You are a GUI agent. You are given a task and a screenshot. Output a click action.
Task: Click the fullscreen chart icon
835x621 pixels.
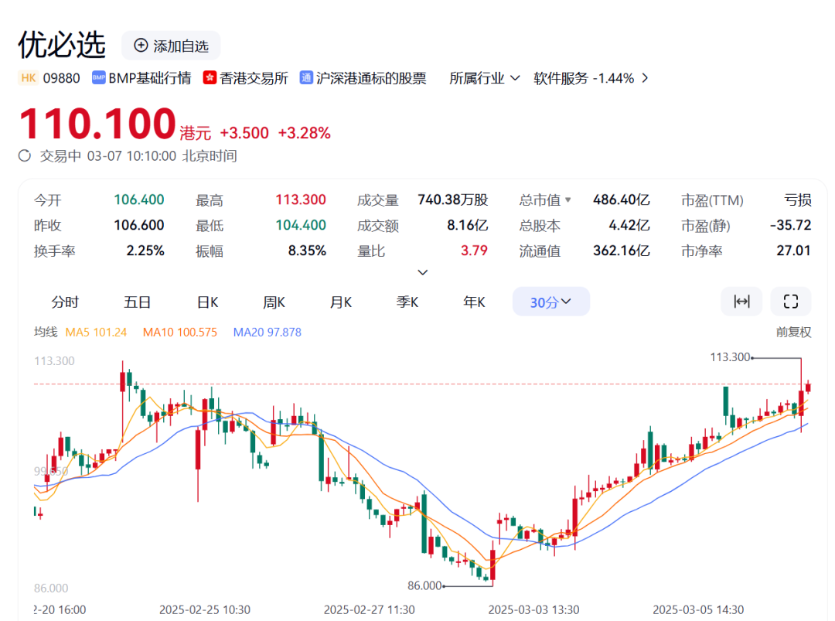(x=790, y=302)
